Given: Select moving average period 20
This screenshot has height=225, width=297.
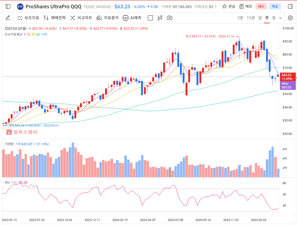Looking at the screenshot, I should pos(33,34).
